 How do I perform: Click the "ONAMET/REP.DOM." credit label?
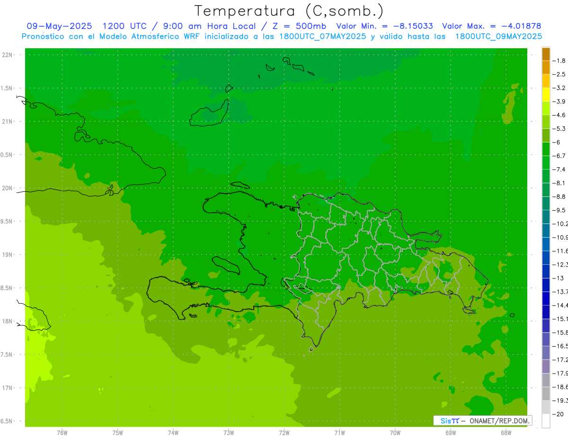pos(499,421)
